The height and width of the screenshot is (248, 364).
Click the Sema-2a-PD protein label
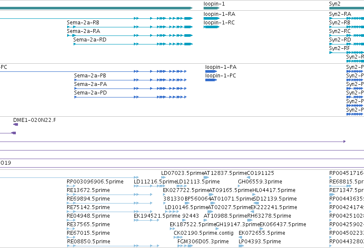pos(91,93)
